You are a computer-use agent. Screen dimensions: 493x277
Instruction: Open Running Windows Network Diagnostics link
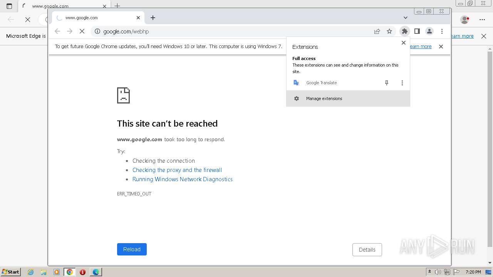point(183,179)
